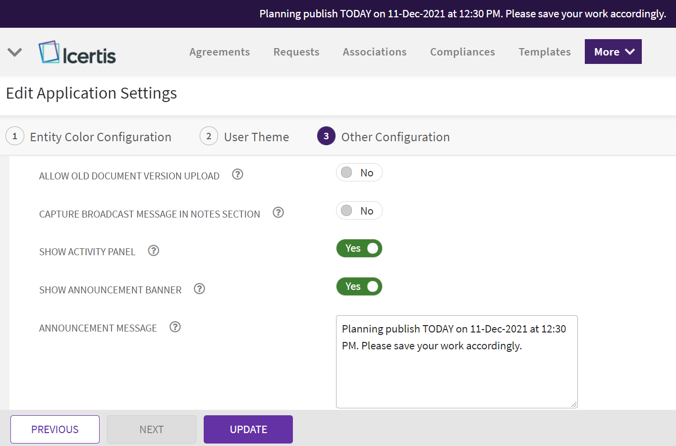Screen dimensions: 676x446
Task: Open the Agreements menu
Action: pyautogui.click(x=220, y=52)
